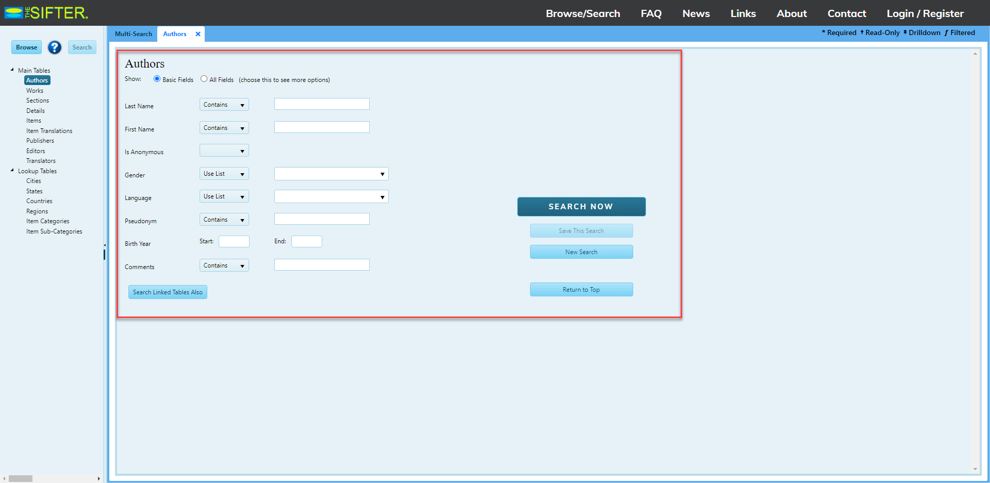
Task: Expand the Gender value list dropdown
Action: (x=331, y=174)
